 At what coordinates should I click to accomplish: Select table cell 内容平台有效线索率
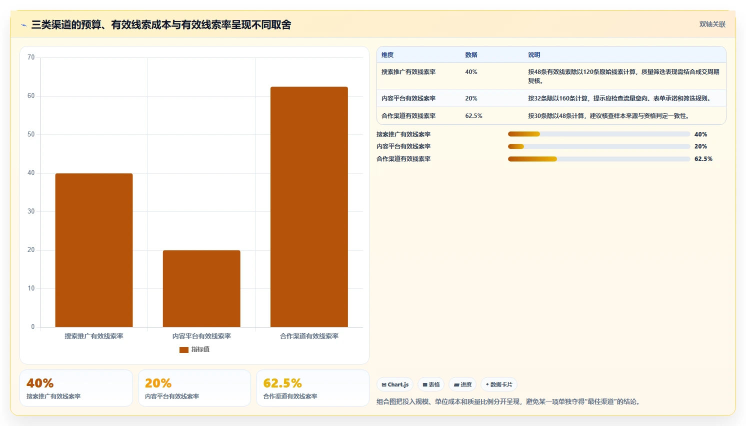coord(408,98)
